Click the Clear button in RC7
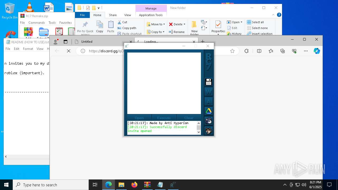 tap(189, 118)
